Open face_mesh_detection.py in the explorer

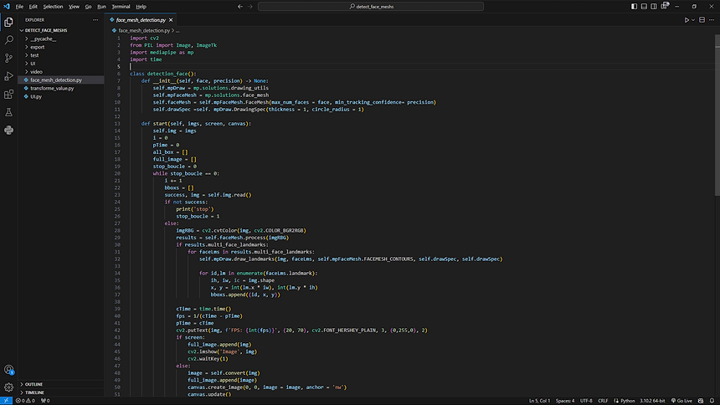point(61,79)
